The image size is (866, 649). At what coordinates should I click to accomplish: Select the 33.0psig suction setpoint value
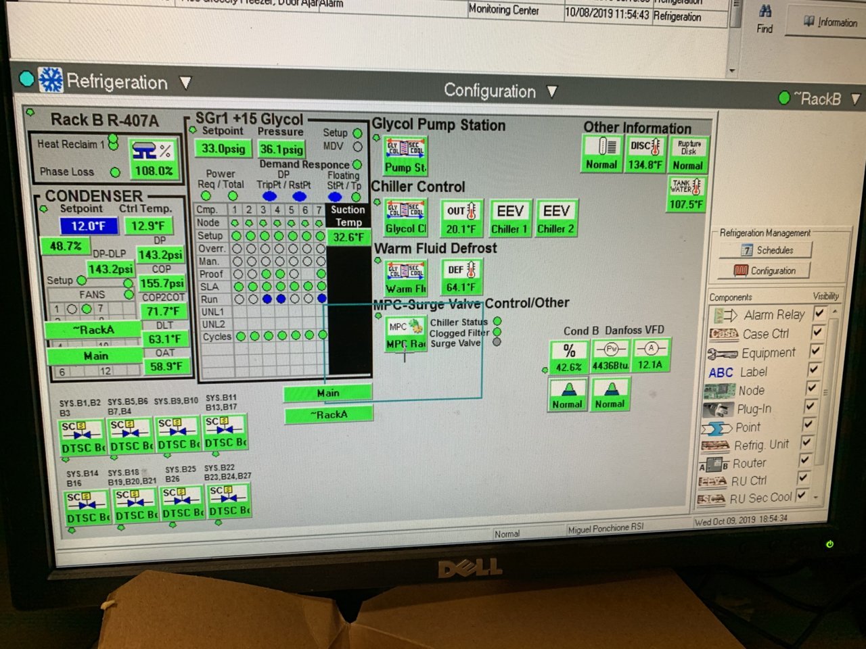(x=223, y=148)
